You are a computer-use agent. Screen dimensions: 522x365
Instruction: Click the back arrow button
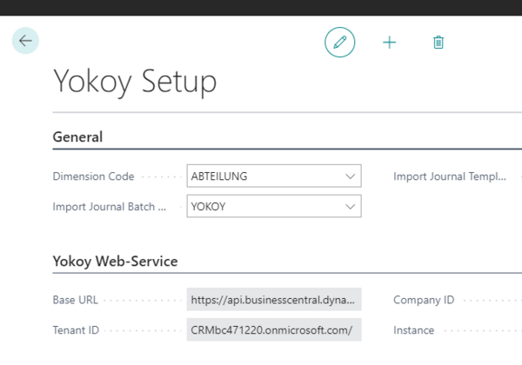(x=25, y=41)
